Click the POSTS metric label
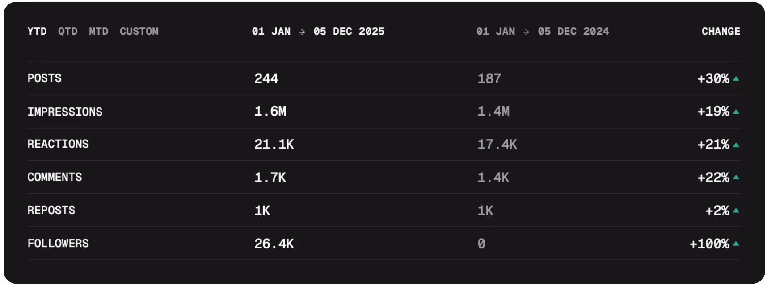767x285 pixels. click(x=45, y=78)
